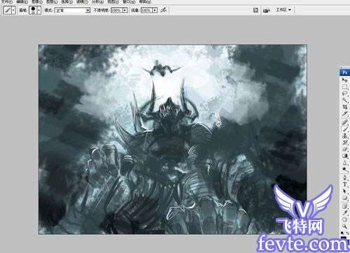Select the Rectangular Marquee tool

(x=344, y=87)
